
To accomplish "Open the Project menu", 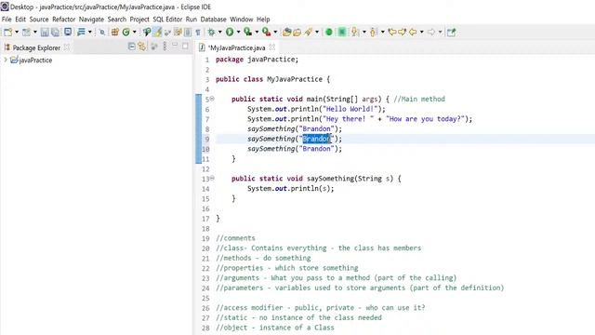I will (139, 19).
